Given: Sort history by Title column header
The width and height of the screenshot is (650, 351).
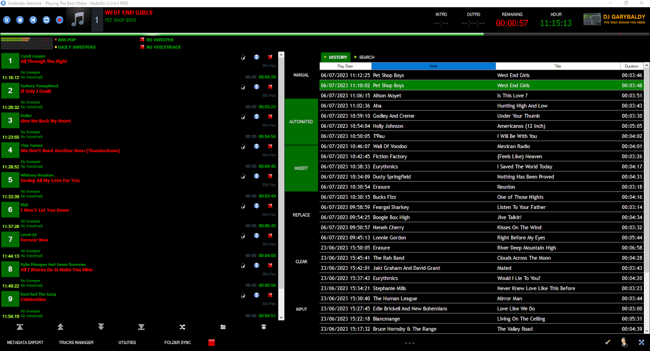Looking at the screenshot, I should pyautogui.click(x=558, y=66).
